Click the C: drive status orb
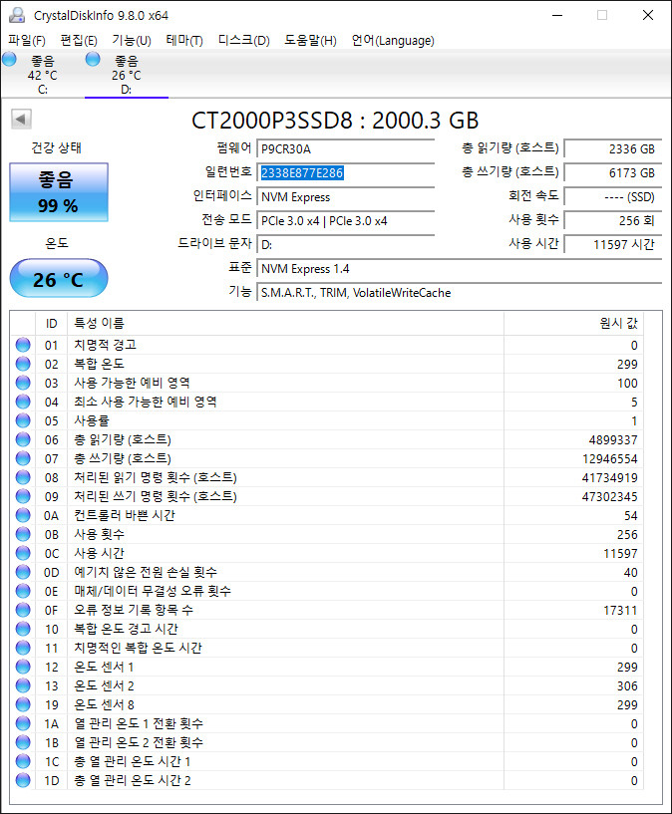 9,59
